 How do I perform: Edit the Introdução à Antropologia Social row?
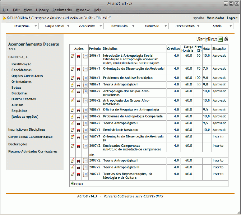coord(73,56)
